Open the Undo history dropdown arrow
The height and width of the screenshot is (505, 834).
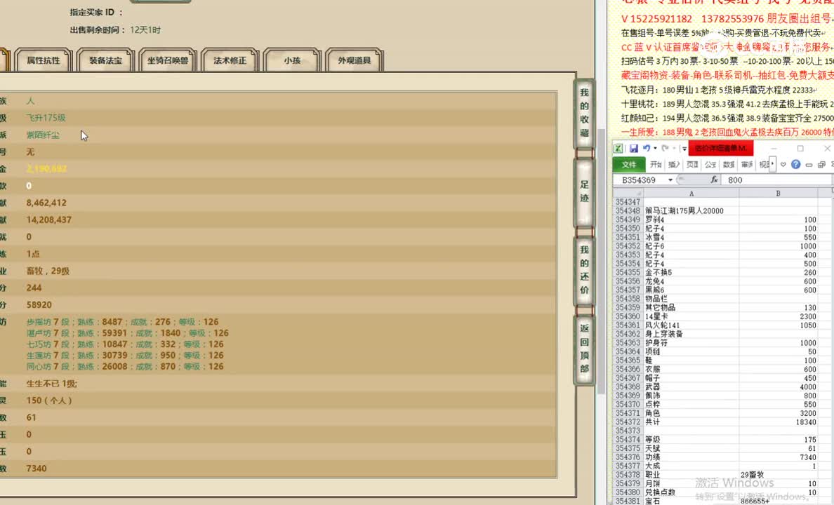coord(655,148)
